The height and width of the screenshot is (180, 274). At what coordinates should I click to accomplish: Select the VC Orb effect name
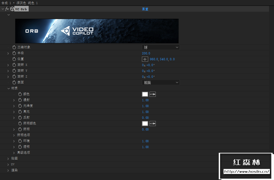21,9
